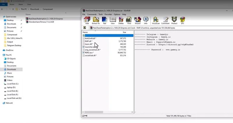Sort files by Size column header
The image size is (233, 123).
[x=124, y=32]
